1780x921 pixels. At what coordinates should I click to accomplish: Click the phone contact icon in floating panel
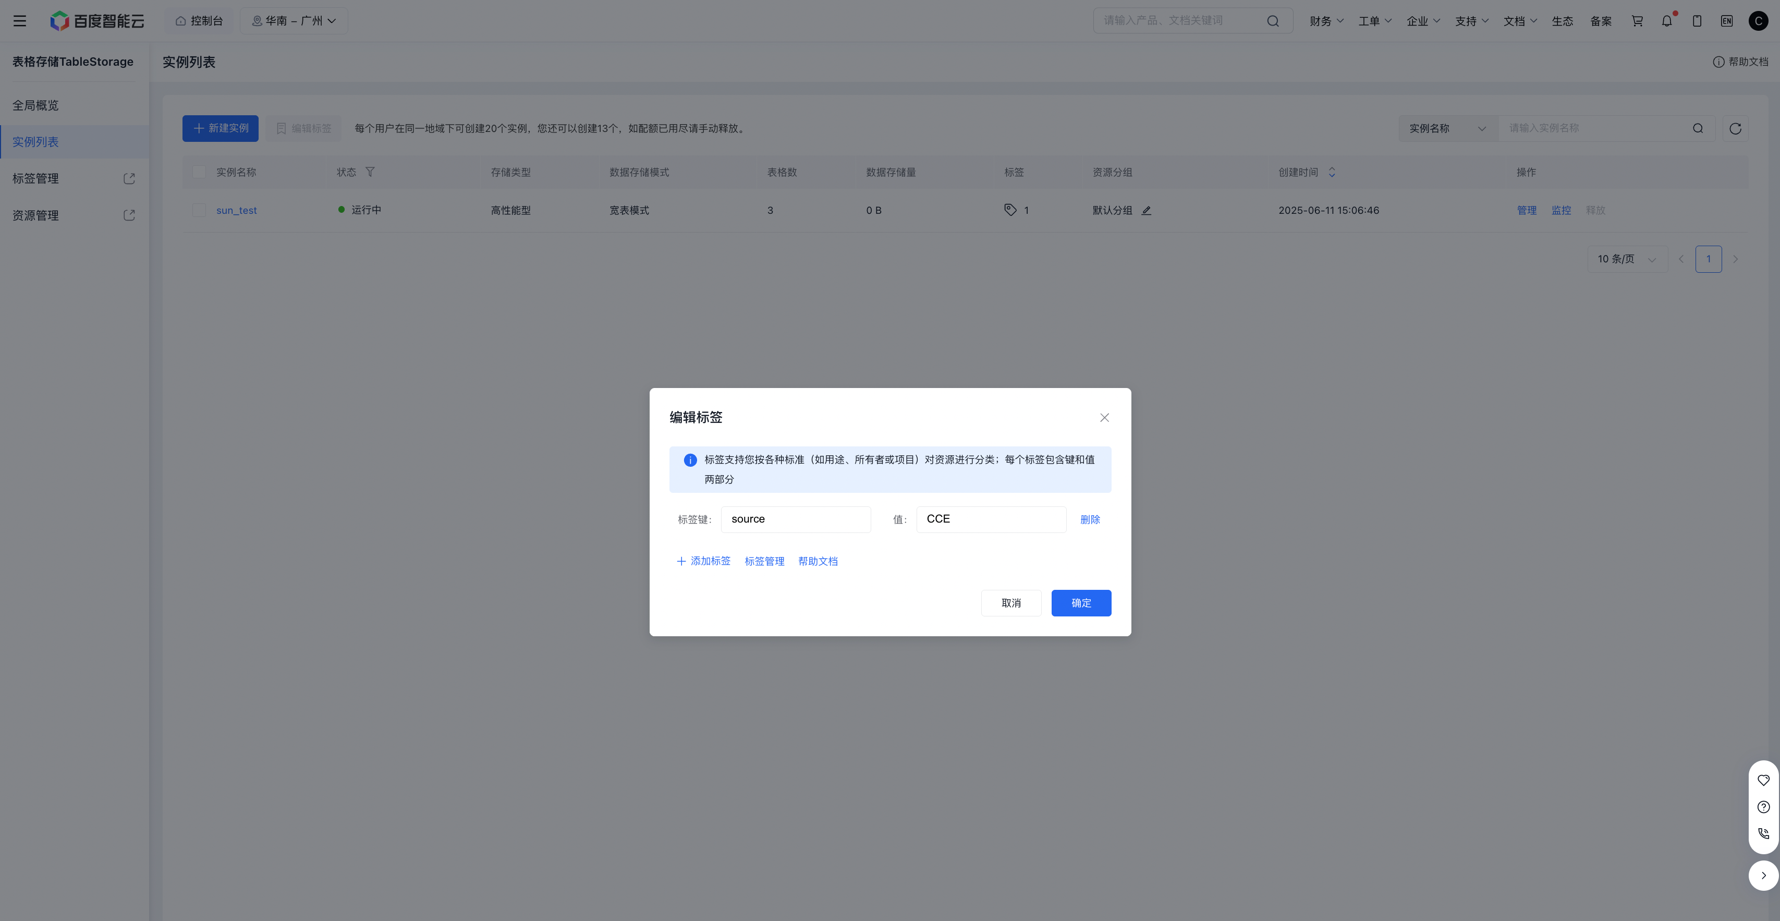tap(1763, 833)
